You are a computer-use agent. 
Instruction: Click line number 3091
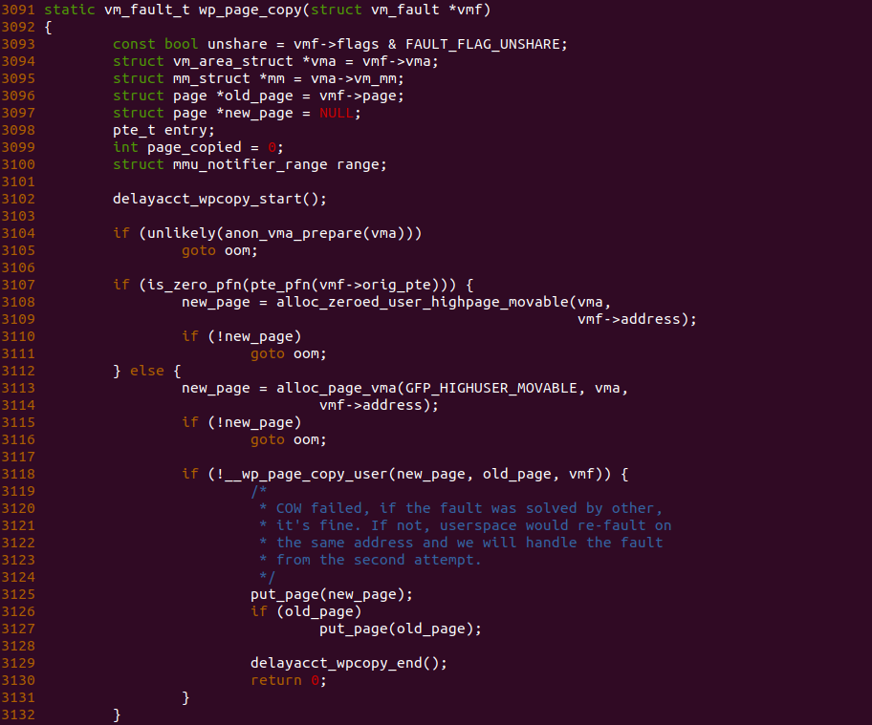pos(18,10)
